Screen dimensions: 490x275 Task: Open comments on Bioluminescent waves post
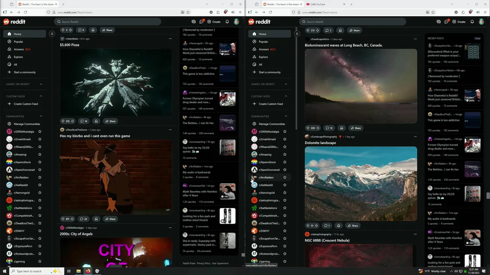pyautogui.click(x=329, y=128)
